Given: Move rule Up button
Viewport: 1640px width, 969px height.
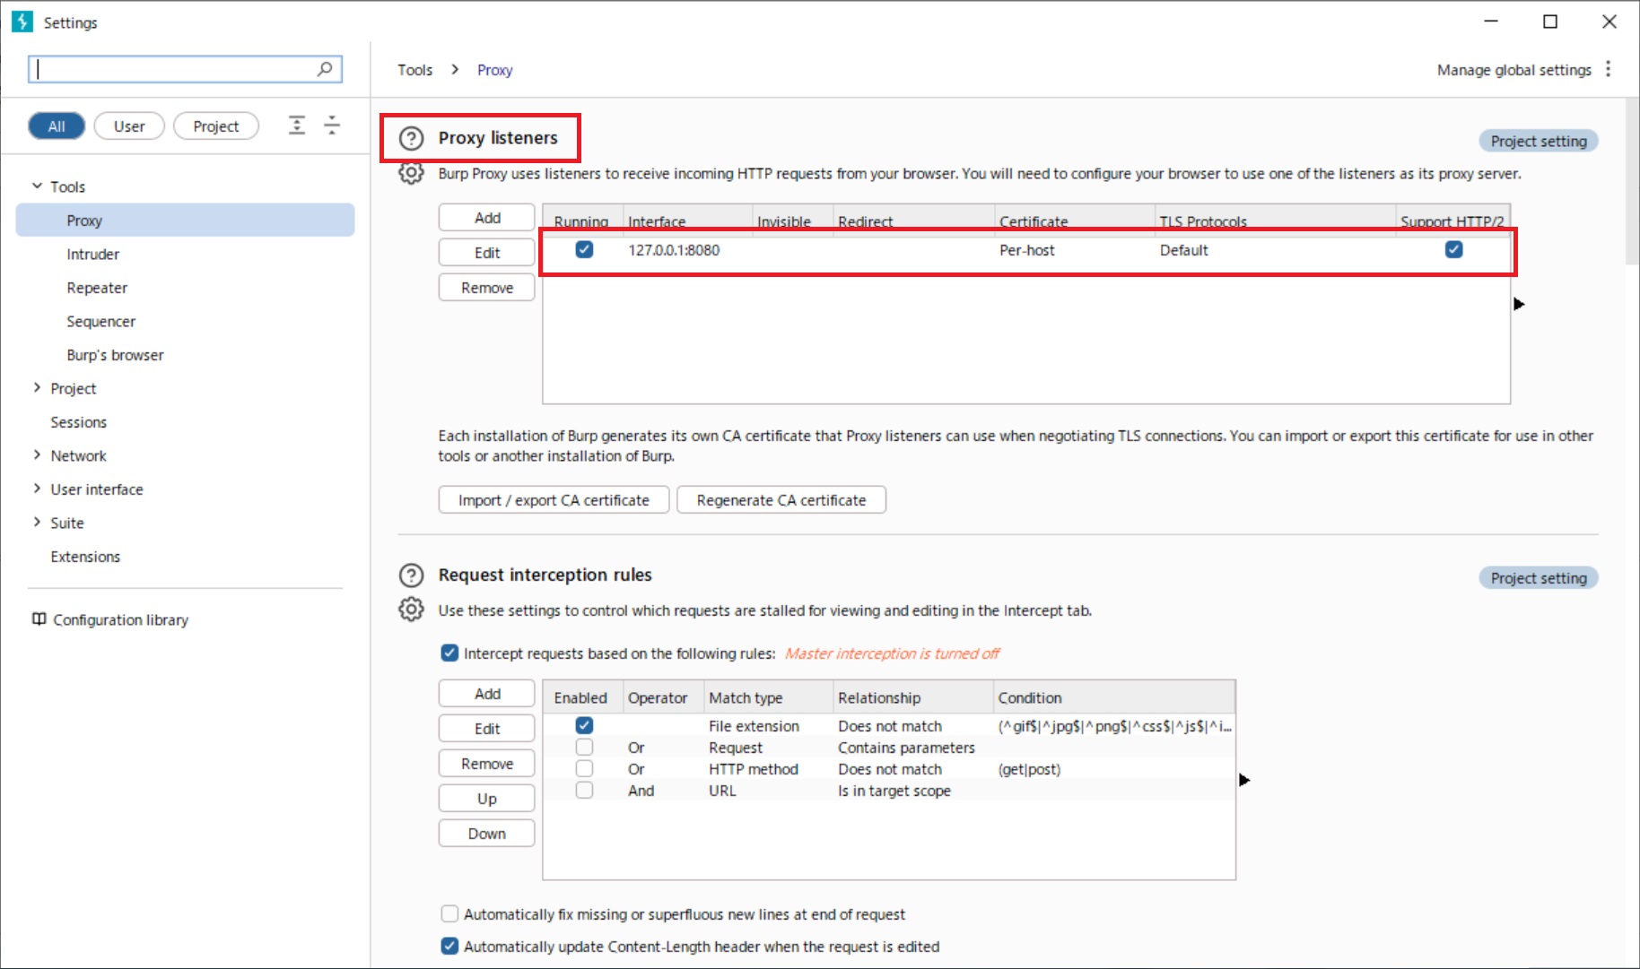Looking at the screenshot, I should [487, 799].
